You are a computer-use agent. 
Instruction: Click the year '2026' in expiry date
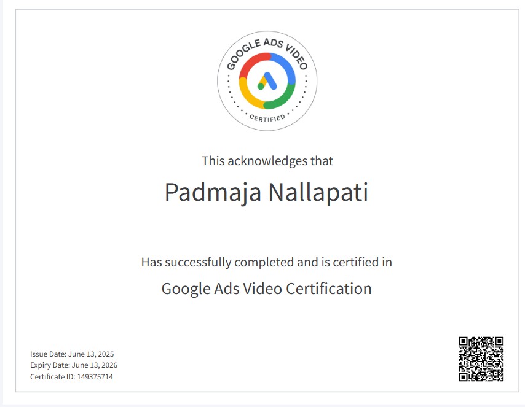tap(109, 365)
